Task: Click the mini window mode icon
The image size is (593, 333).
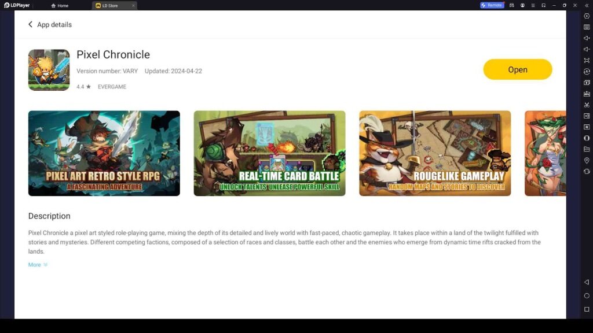Action: pos(543,5)
